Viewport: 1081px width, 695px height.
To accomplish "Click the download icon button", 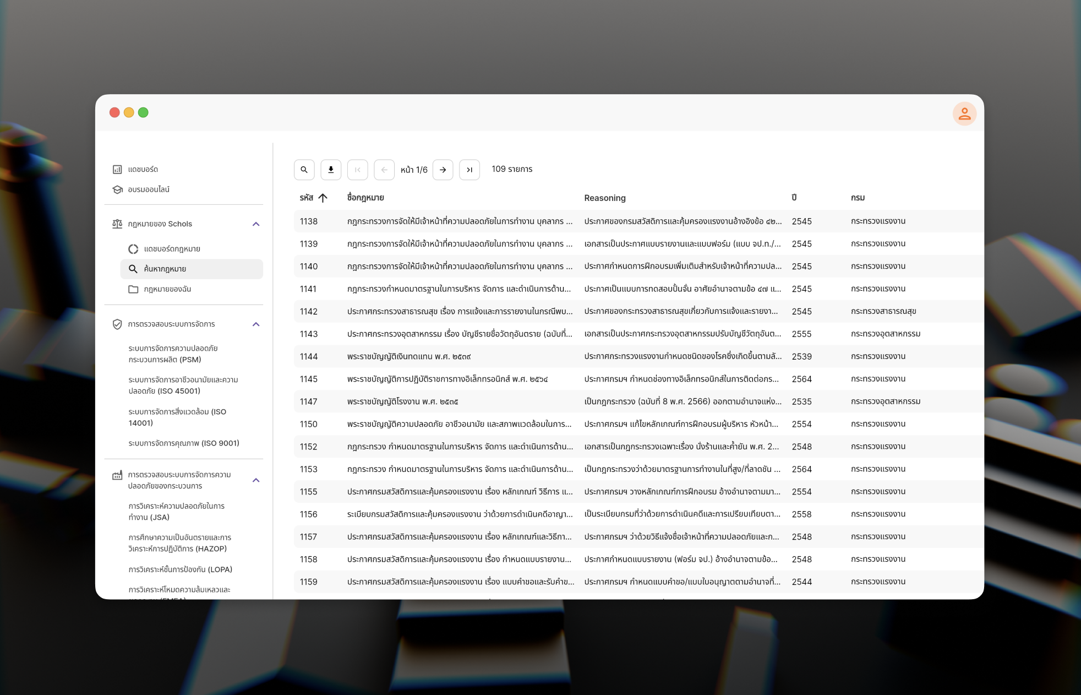I will point(331,170).
